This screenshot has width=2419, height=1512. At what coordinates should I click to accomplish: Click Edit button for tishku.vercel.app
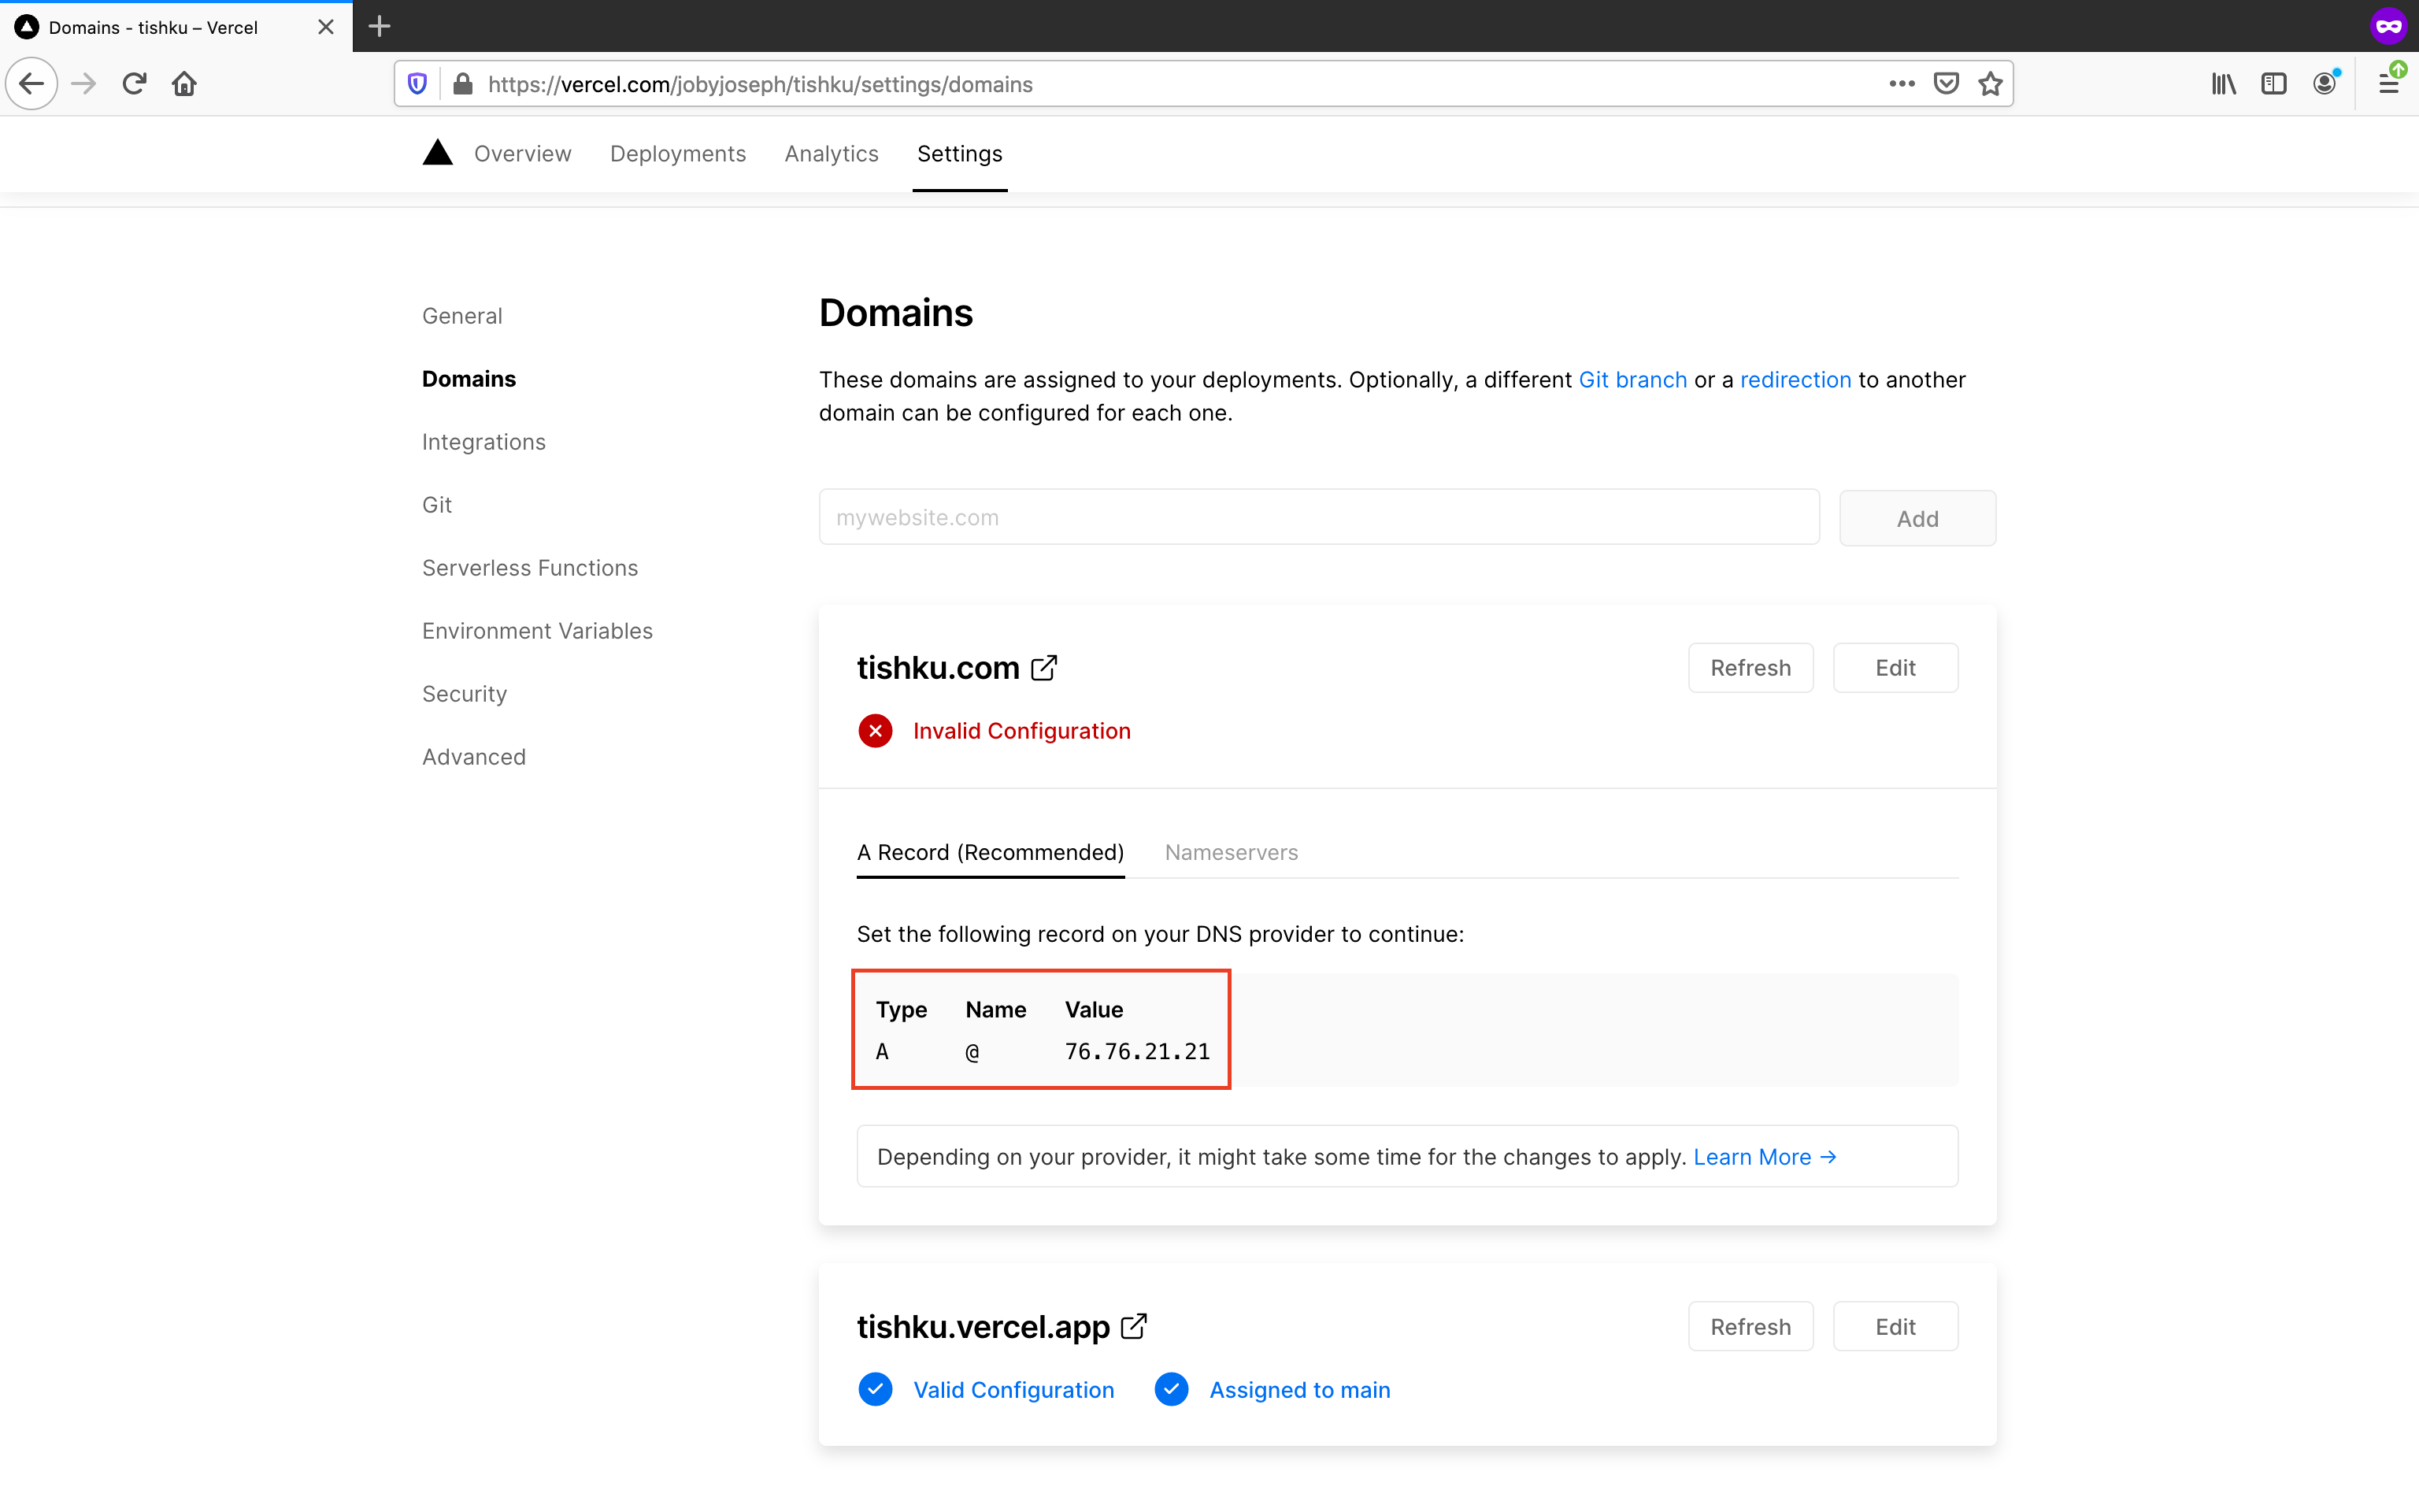click(1895, 1327)
